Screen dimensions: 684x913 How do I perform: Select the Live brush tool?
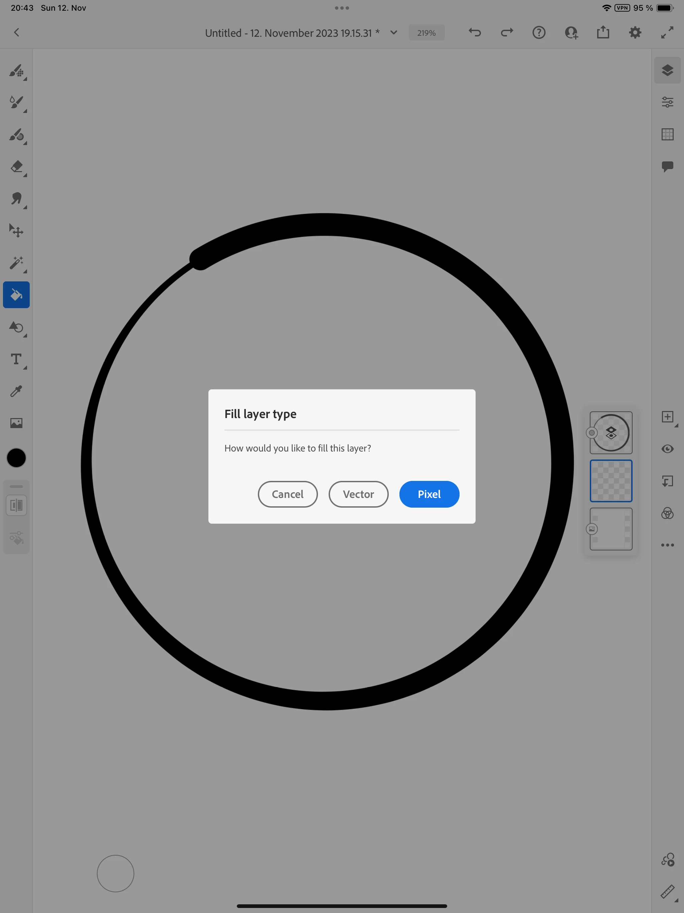(x=16, y=102)
